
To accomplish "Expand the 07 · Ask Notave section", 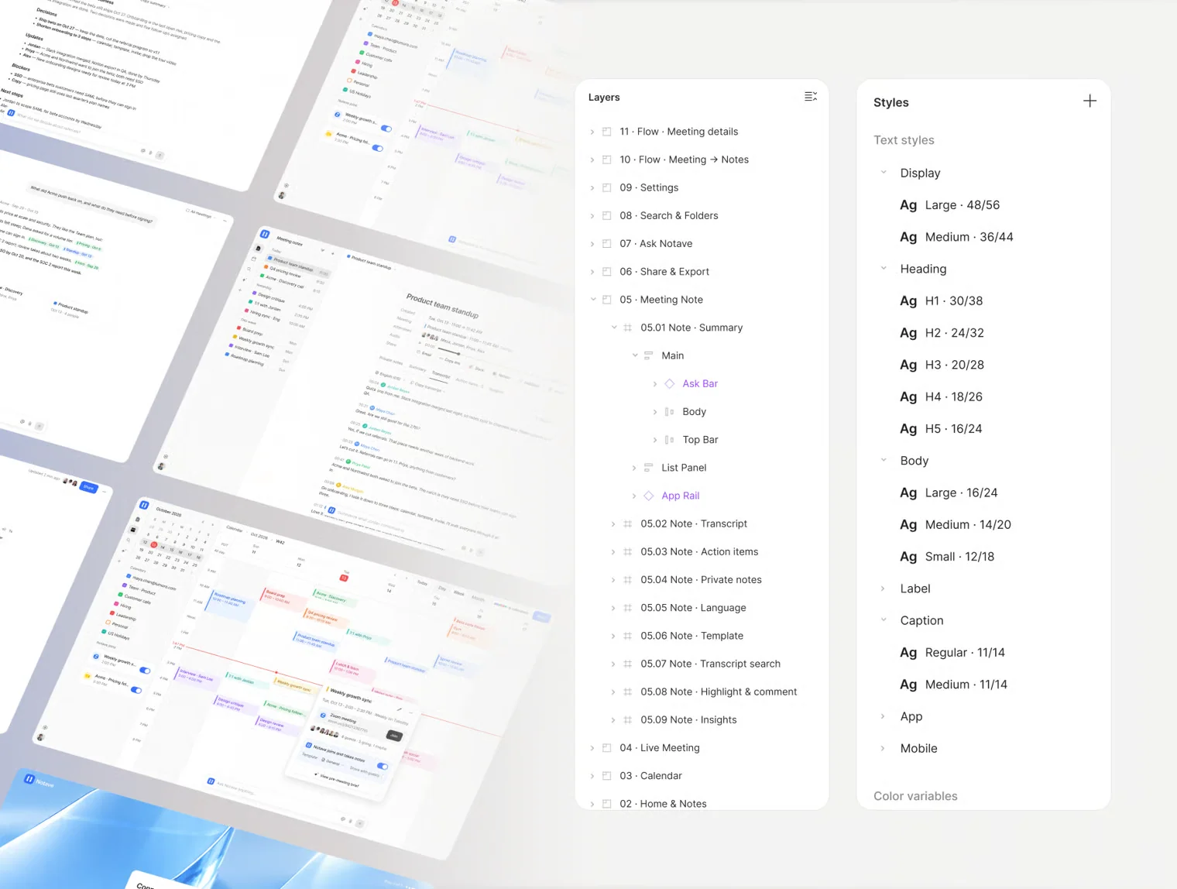I will click(x=593, y=244).
